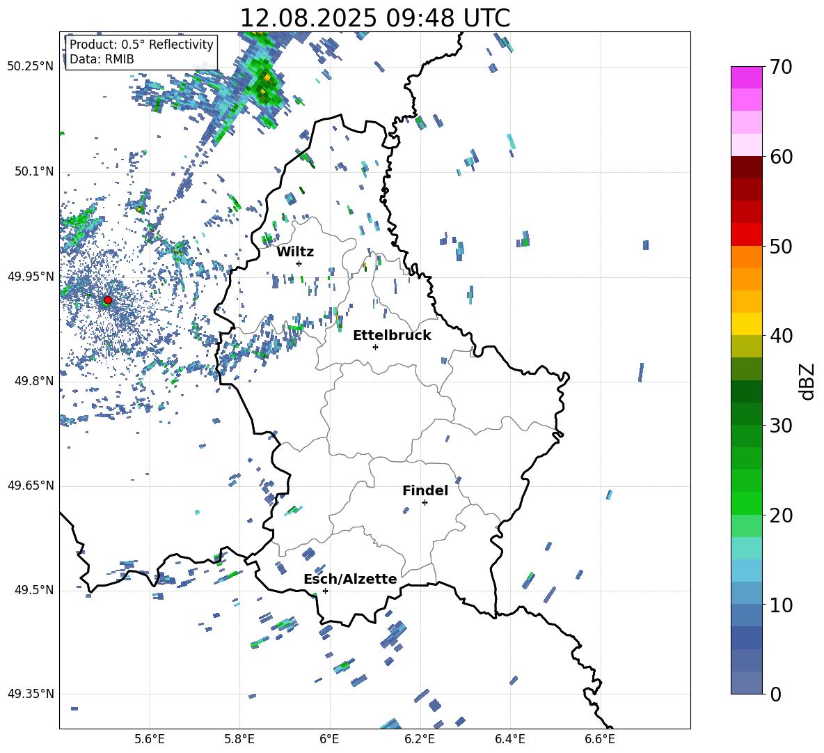The width and height of the screenshot is (824, 753).
Task: Click the 6.6°E longitude label
Action: 600,739
